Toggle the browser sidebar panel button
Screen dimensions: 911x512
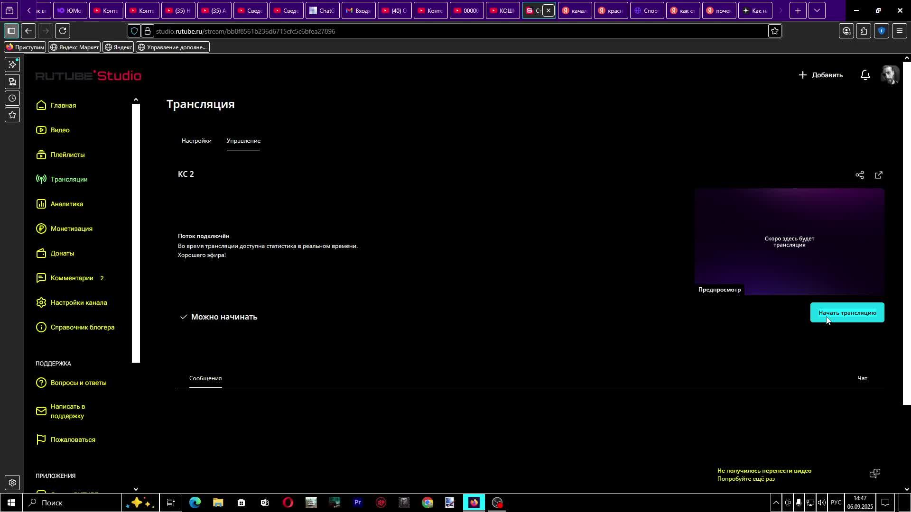click(11, 31)
